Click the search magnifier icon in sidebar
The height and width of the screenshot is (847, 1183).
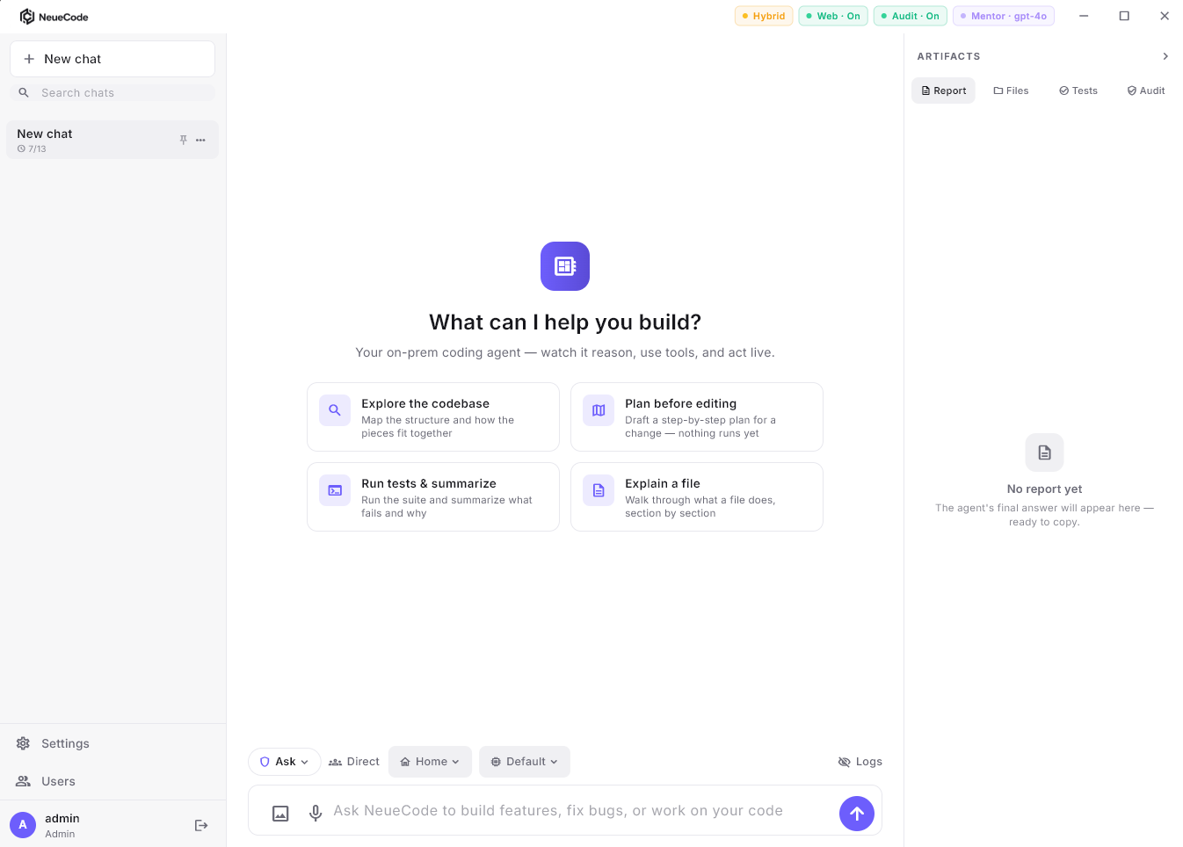pos(24,92)
